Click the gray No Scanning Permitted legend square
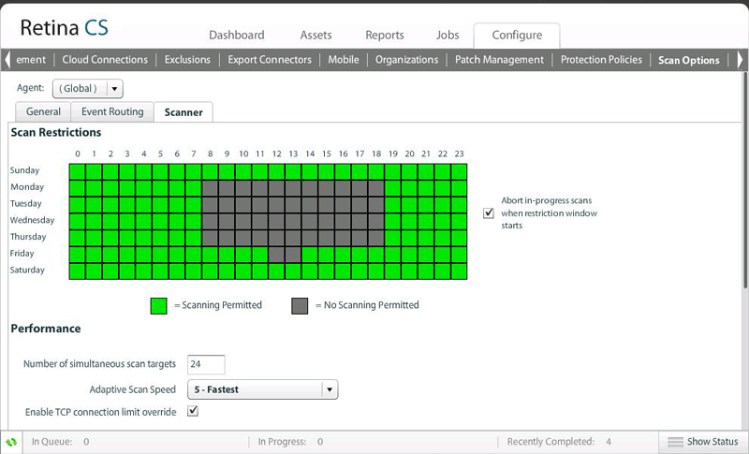Viewport: 749px width, 454px height. (300, 305)
